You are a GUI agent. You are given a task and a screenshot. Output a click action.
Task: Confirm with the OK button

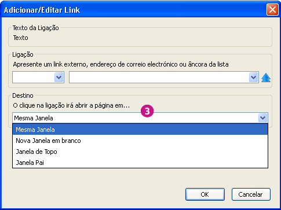[205, 194]
